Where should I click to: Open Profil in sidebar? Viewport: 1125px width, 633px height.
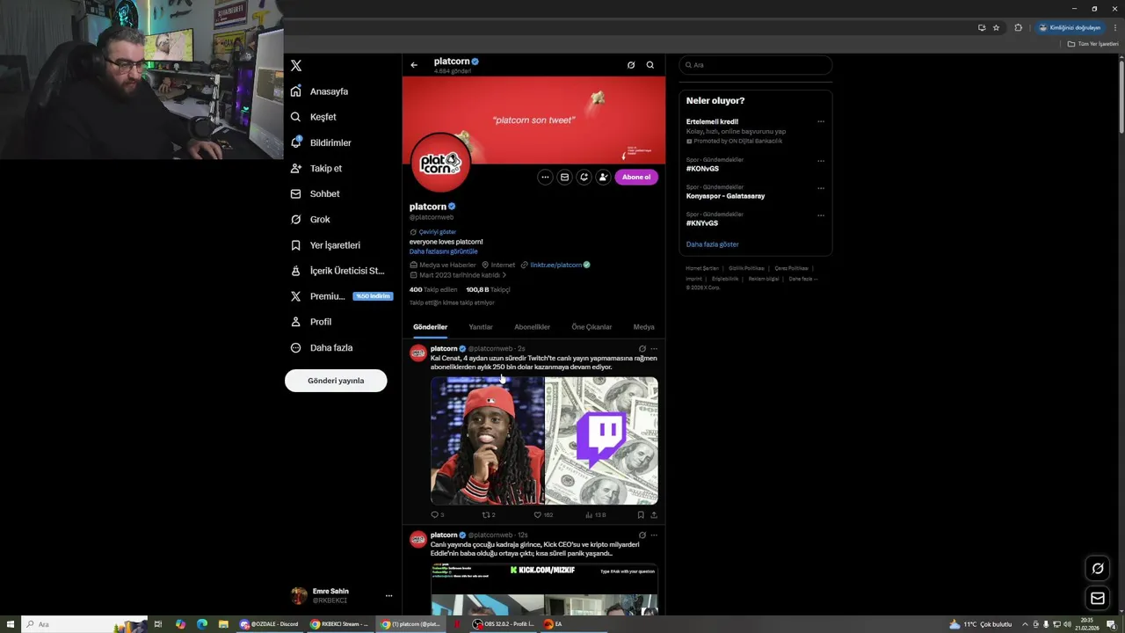(x=311, y=322)
